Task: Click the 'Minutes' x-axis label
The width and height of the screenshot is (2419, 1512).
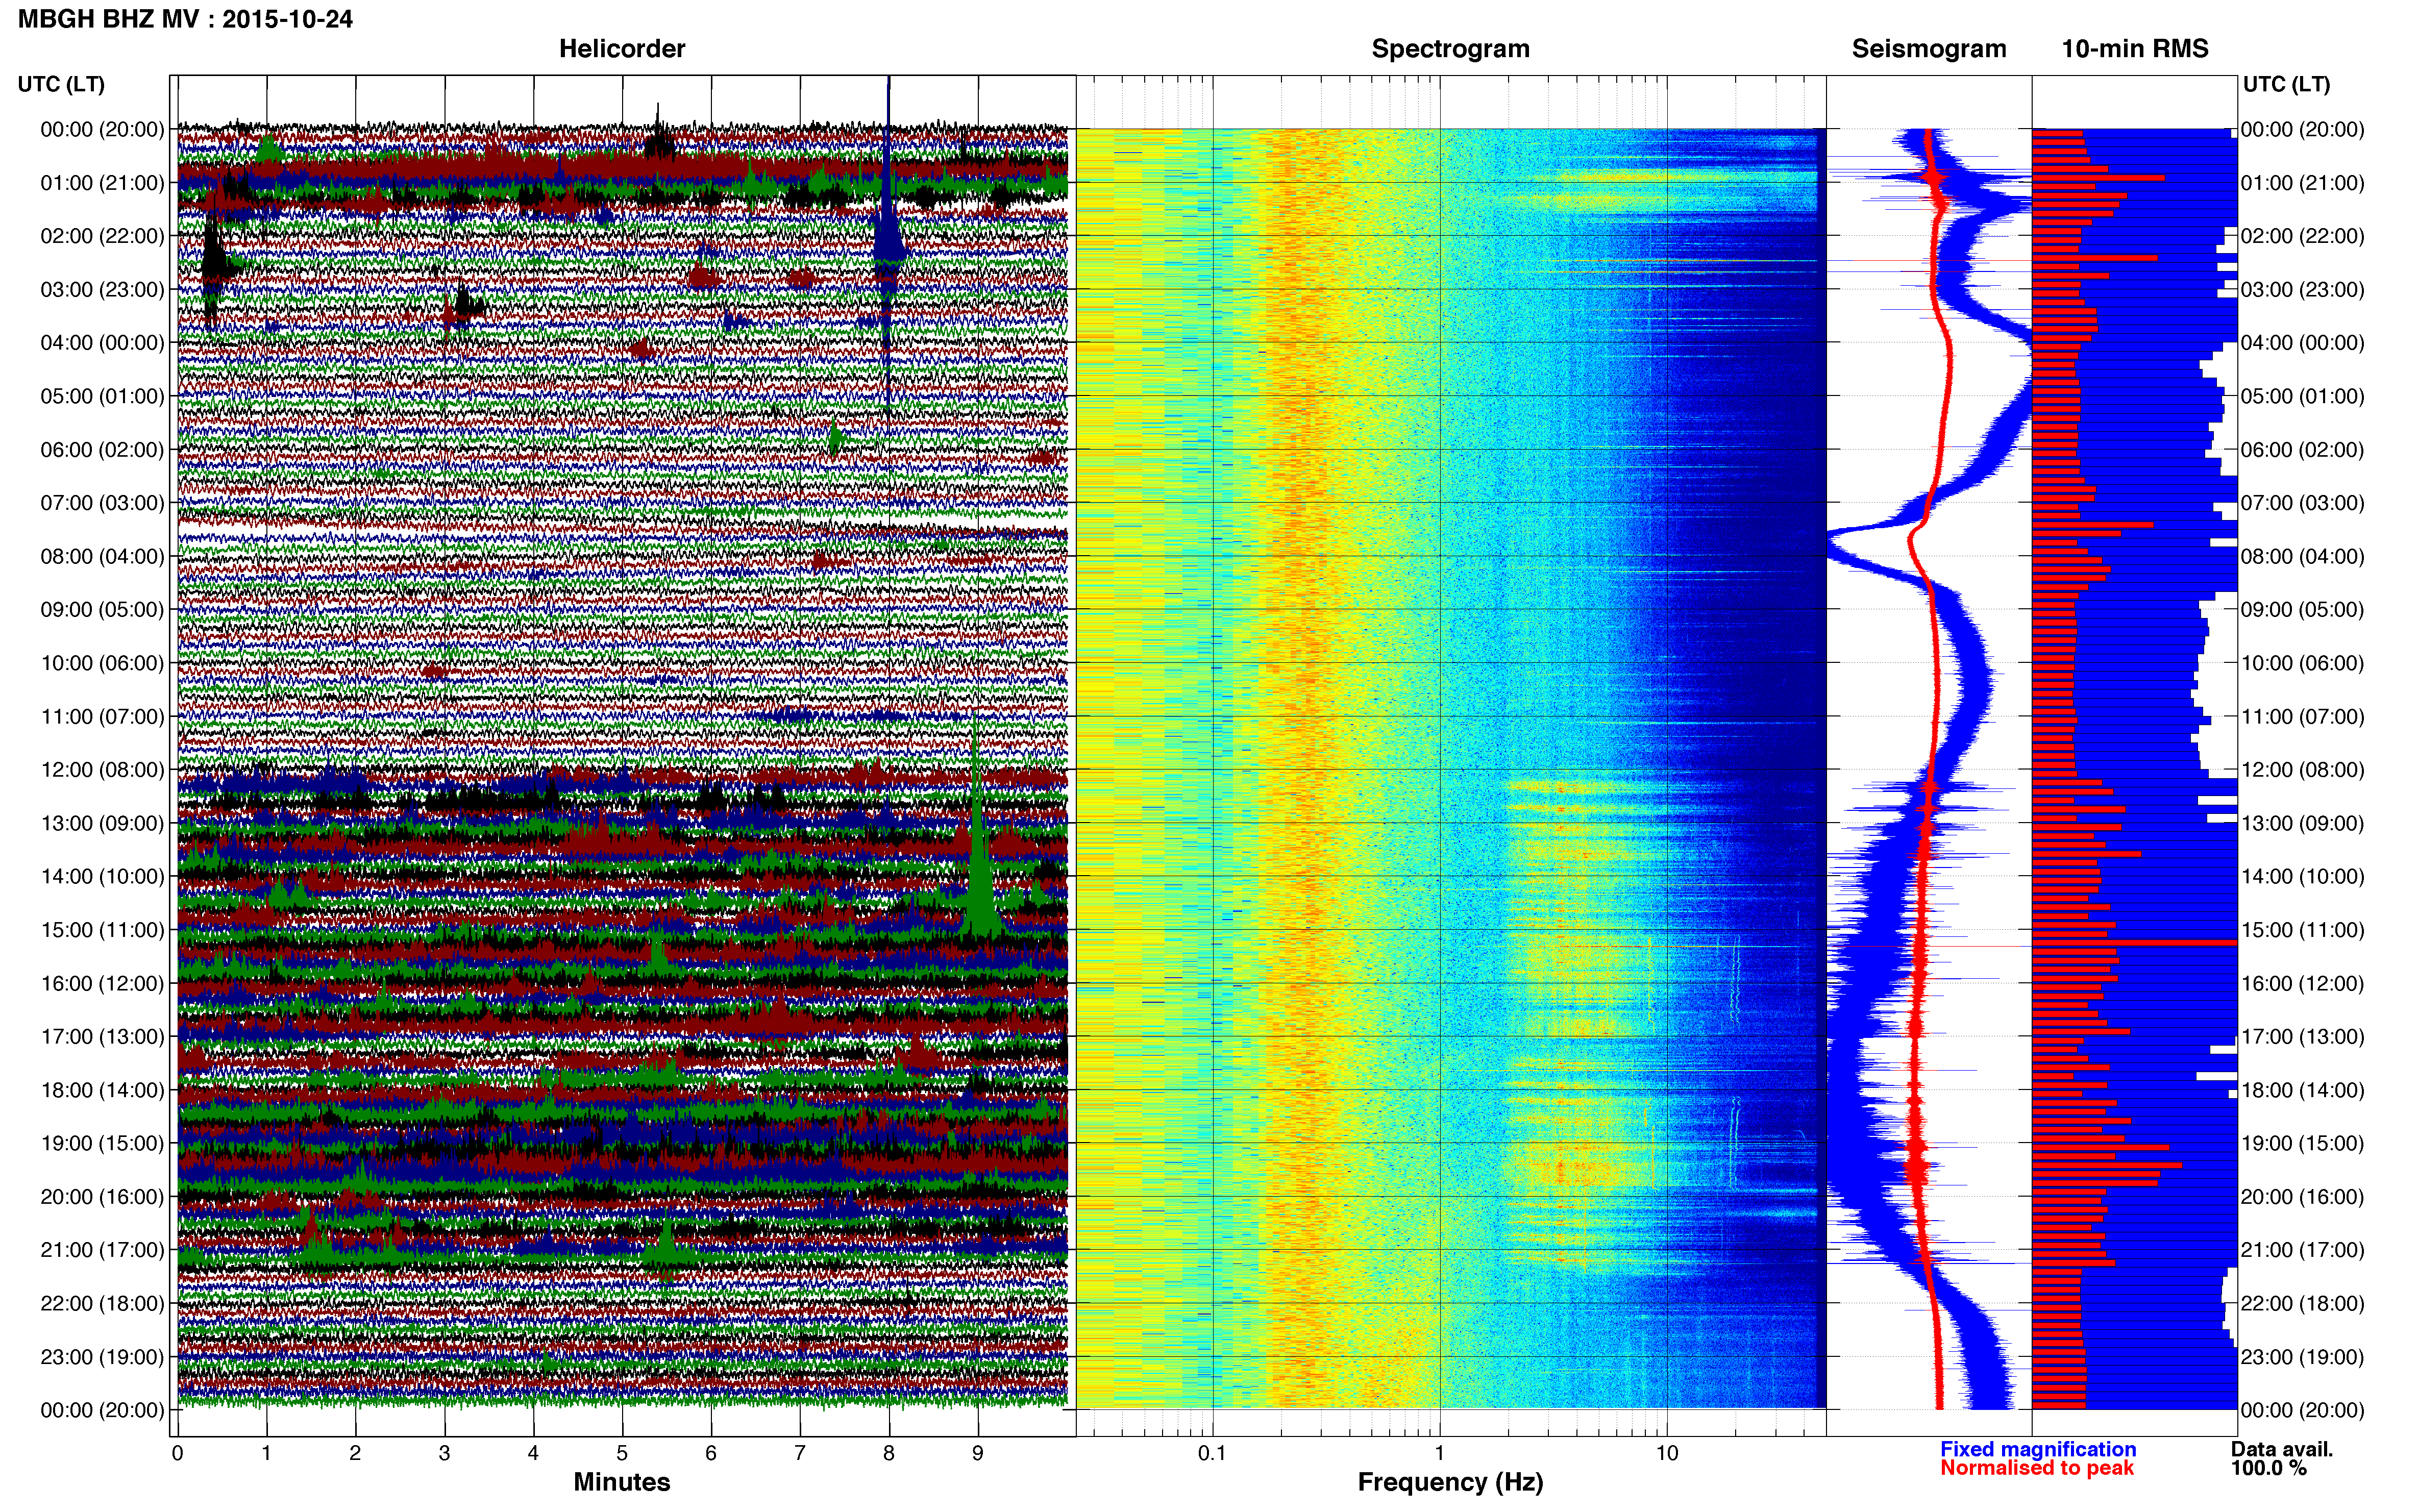Action: [621, 1482]
